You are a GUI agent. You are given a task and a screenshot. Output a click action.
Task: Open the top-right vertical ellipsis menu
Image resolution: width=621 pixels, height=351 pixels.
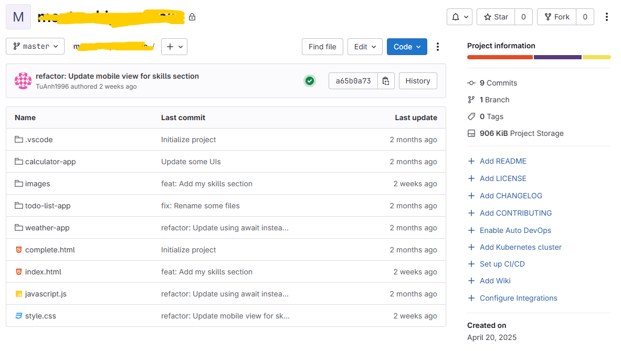(607, 16)
